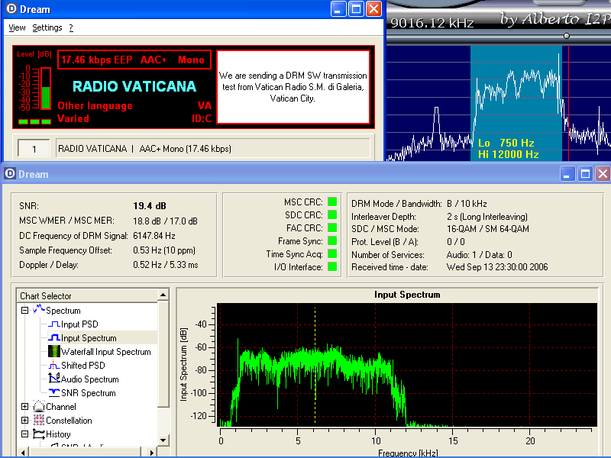Click the Input PSD chart icon
Image resolution: width=611 pixels, height=458 pixels.
point(53,324)
